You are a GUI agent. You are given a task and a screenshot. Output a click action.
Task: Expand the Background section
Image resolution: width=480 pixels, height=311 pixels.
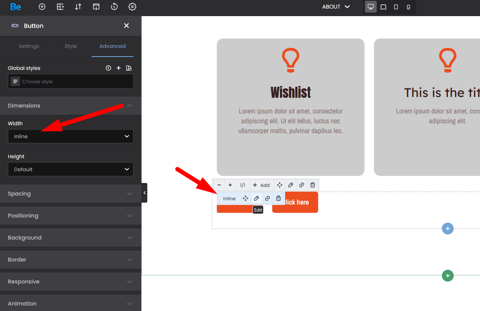pyautogui.click(x=71, y=238)
